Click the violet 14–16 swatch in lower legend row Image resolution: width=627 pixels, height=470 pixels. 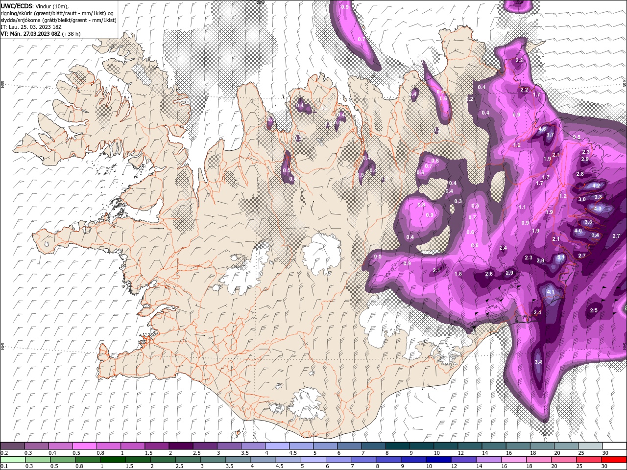point(488,460)
